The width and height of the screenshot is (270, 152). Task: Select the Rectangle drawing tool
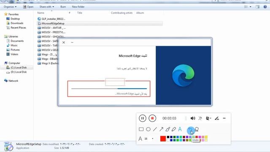click(141, 129)
